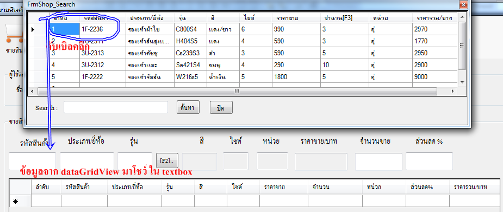Select cell 1F-2222
Image resolution: width=503 pixels, height=212 pixels.
coord(102,77)
